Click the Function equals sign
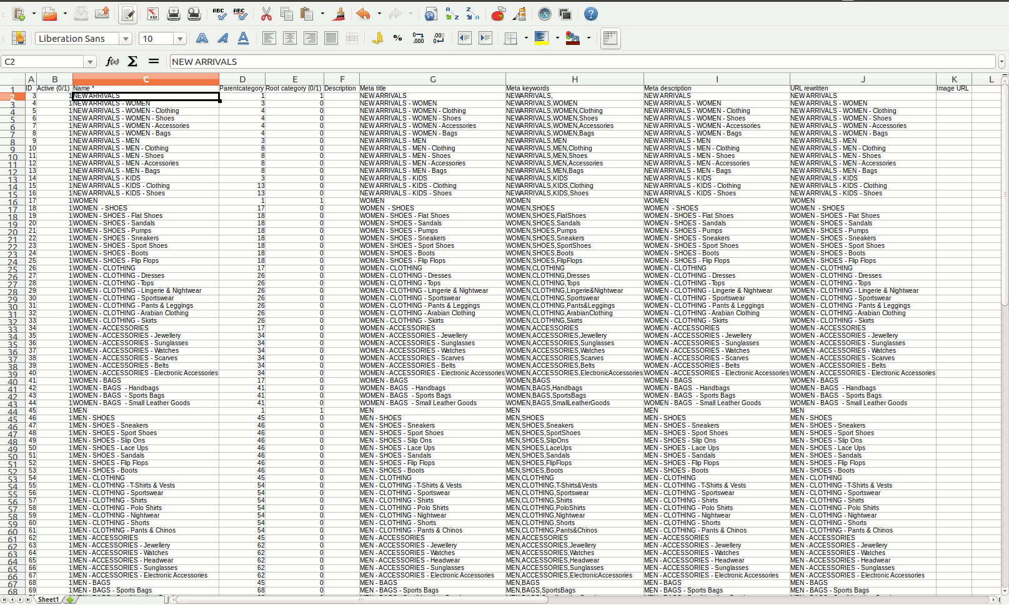The width and height of the screenshot is (1009, 605). point(154,61)
